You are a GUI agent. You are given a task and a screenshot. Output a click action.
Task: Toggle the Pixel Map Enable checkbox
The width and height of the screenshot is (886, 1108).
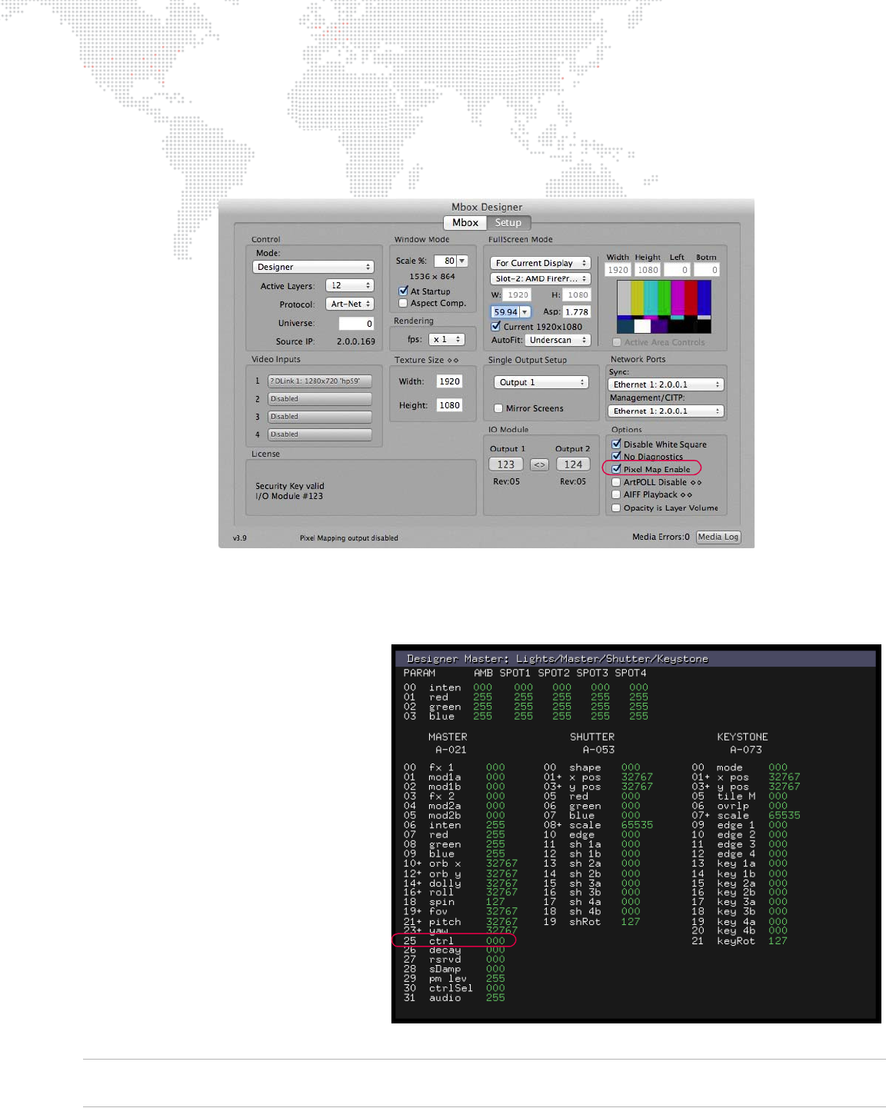pyautogui.click(x=616, y=469)
